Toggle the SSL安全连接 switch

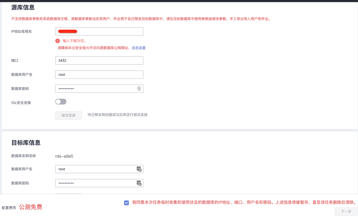pos(61,102)
